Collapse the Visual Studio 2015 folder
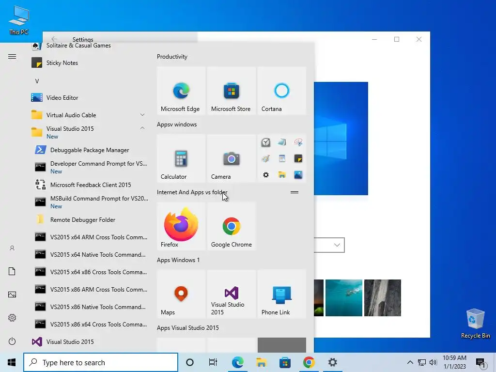This screenshot has width=496, height=372. pos(90,132)
